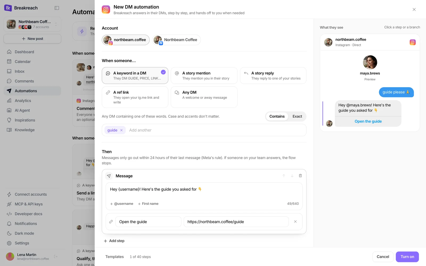Image resolution: width=426 pixels, height=266 pixels.
Task: Click the AI Agent robot icon
Action: 9,110
